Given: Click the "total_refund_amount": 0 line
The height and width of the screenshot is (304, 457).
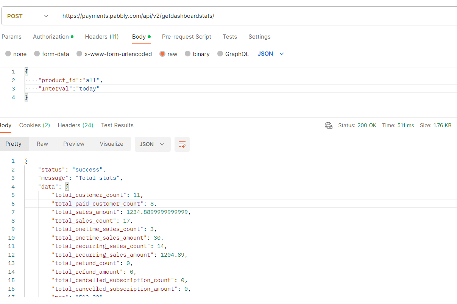Looking at the screenshot, I should pyautogui.click(x=94, y=272).
